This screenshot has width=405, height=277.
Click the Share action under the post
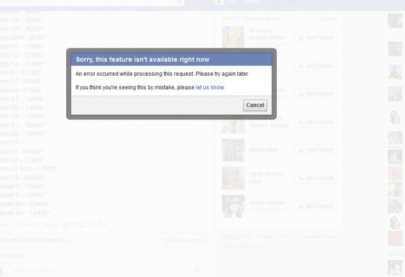pos(49,225)
